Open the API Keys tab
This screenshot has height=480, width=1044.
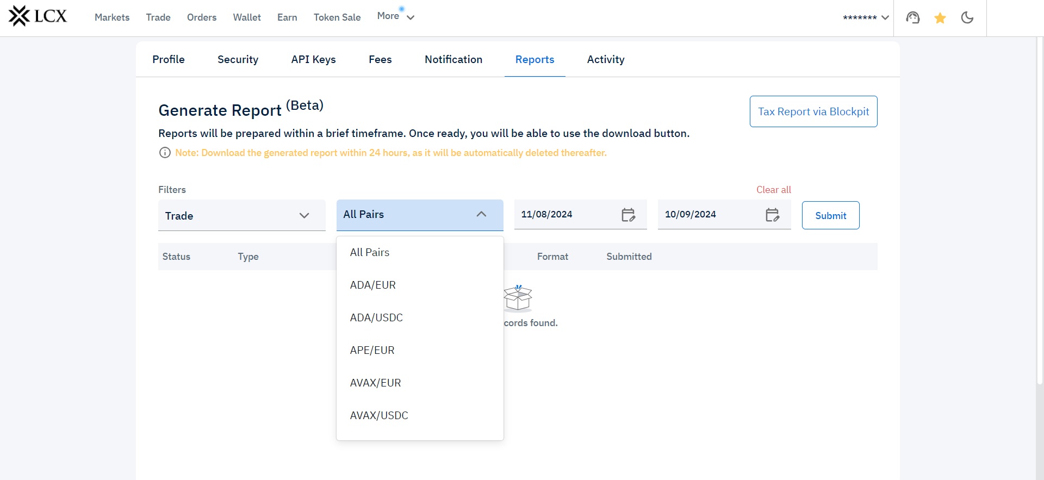[x=313, y=60]
